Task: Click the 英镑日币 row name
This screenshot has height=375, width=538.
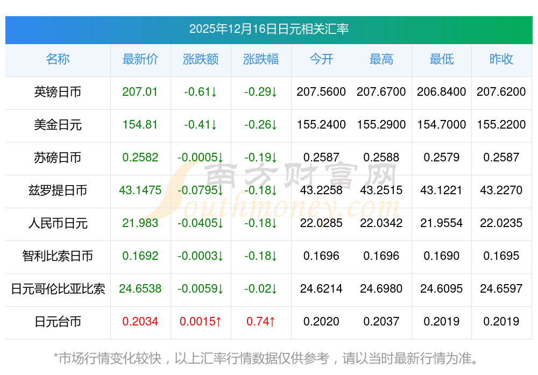Action: (x=58, y=92)
